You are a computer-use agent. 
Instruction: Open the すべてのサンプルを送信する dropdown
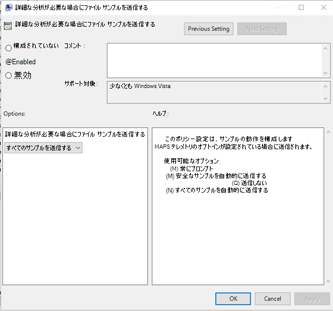[x=43, y=148]
